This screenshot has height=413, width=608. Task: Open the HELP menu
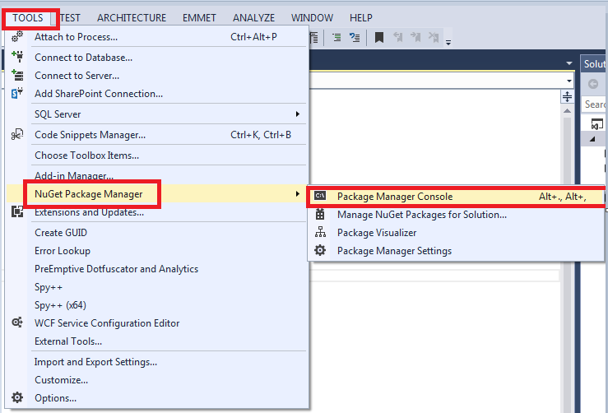(x=361, y=18)
